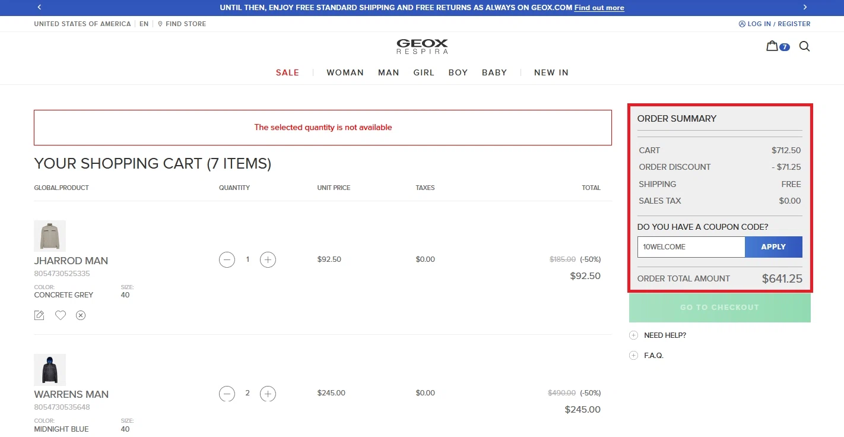Open the Warrens Man product title
This screenshot has height=437, width=844.
(71, 394)
